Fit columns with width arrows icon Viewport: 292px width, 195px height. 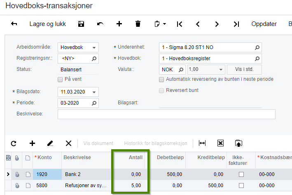click(202, 143)
